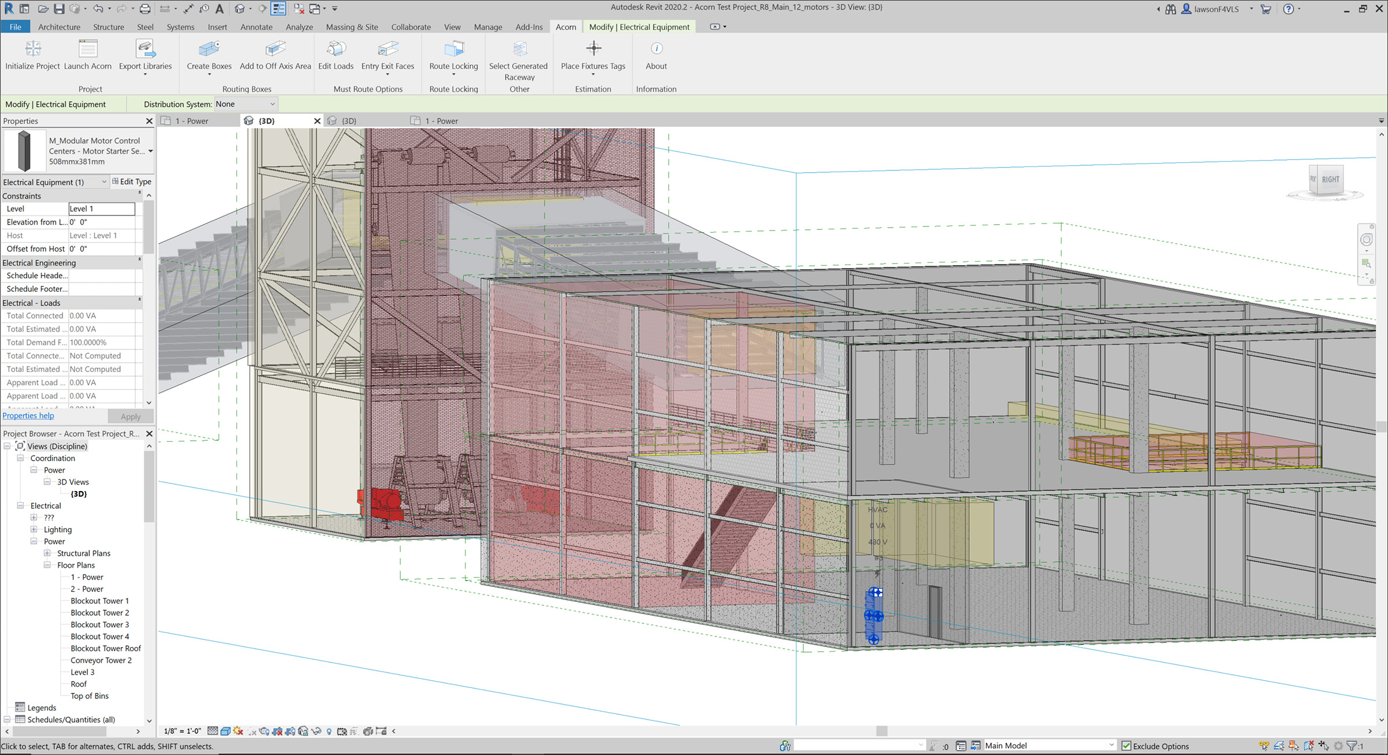Image resolution: width=1388 pixels, height=755 pixels.
Task: Open the Distribution System dropdown
Action: (x=246, y=104)
